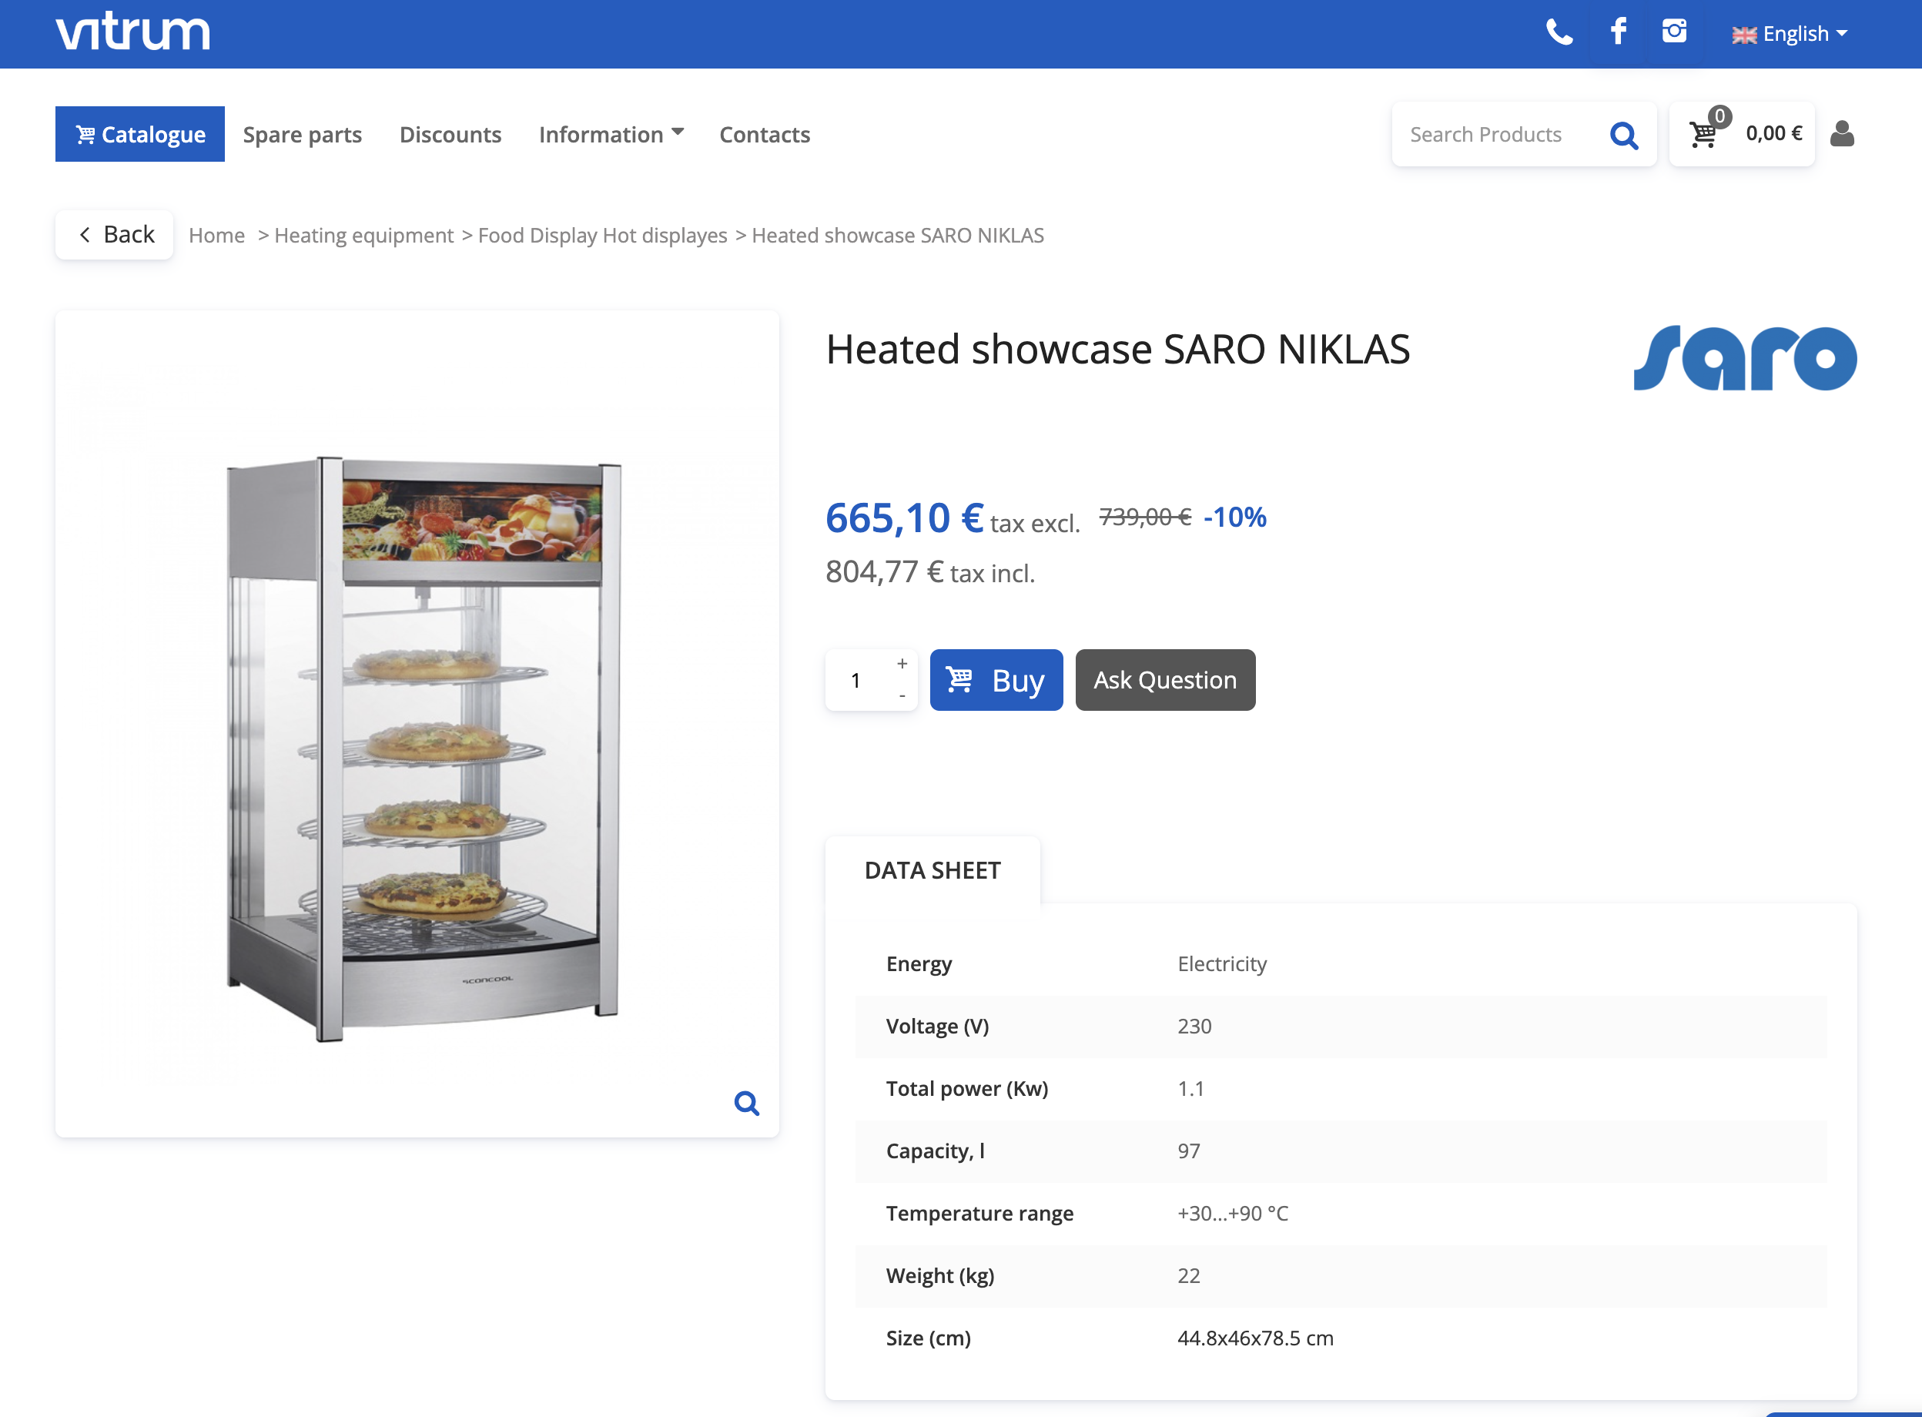
Task: Open the shopping cart icon
Action: click(1703, 134)
